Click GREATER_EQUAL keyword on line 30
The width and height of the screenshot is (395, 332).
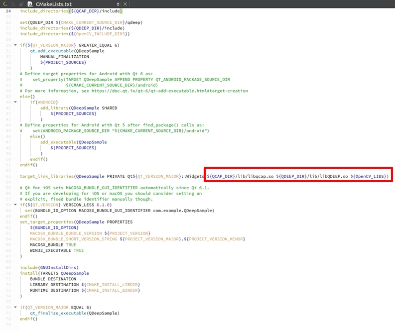(95, 45)
